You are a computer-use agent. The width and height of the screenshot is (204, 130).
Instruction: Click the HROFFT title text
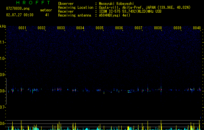[33, 3]
